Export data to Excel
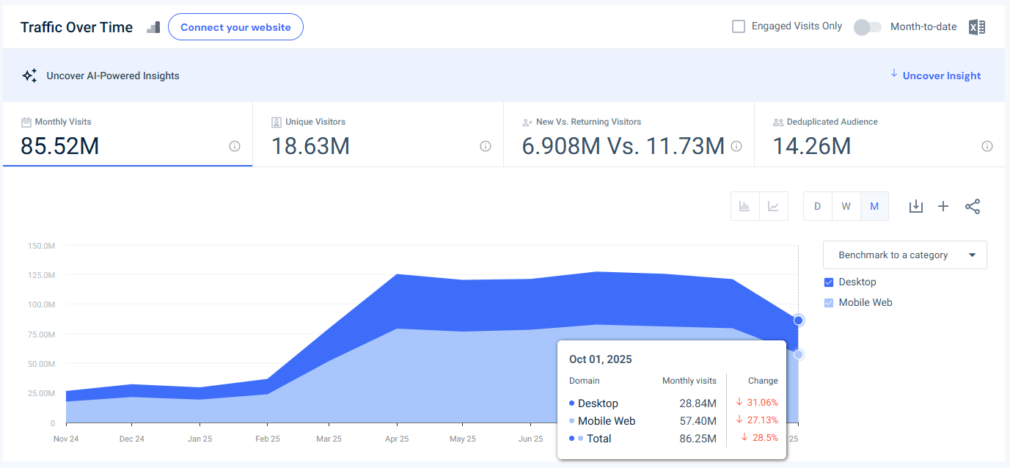The image size is (1010, 468). pyautogui.click(x=976, y=26)
